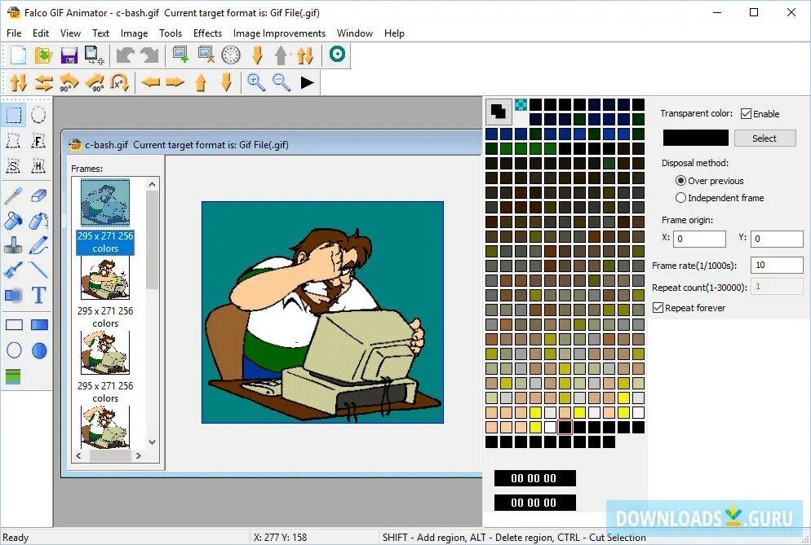The width and height of the screenshot is (811, 545).
Task: Click the black transparent color swatch
Action: pyautogui.click(x=696, y=138)
